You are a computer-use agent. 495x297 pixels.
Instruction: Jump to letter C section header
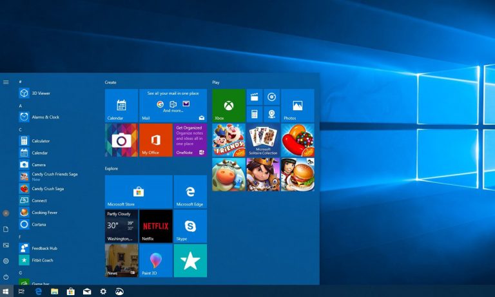21,129
